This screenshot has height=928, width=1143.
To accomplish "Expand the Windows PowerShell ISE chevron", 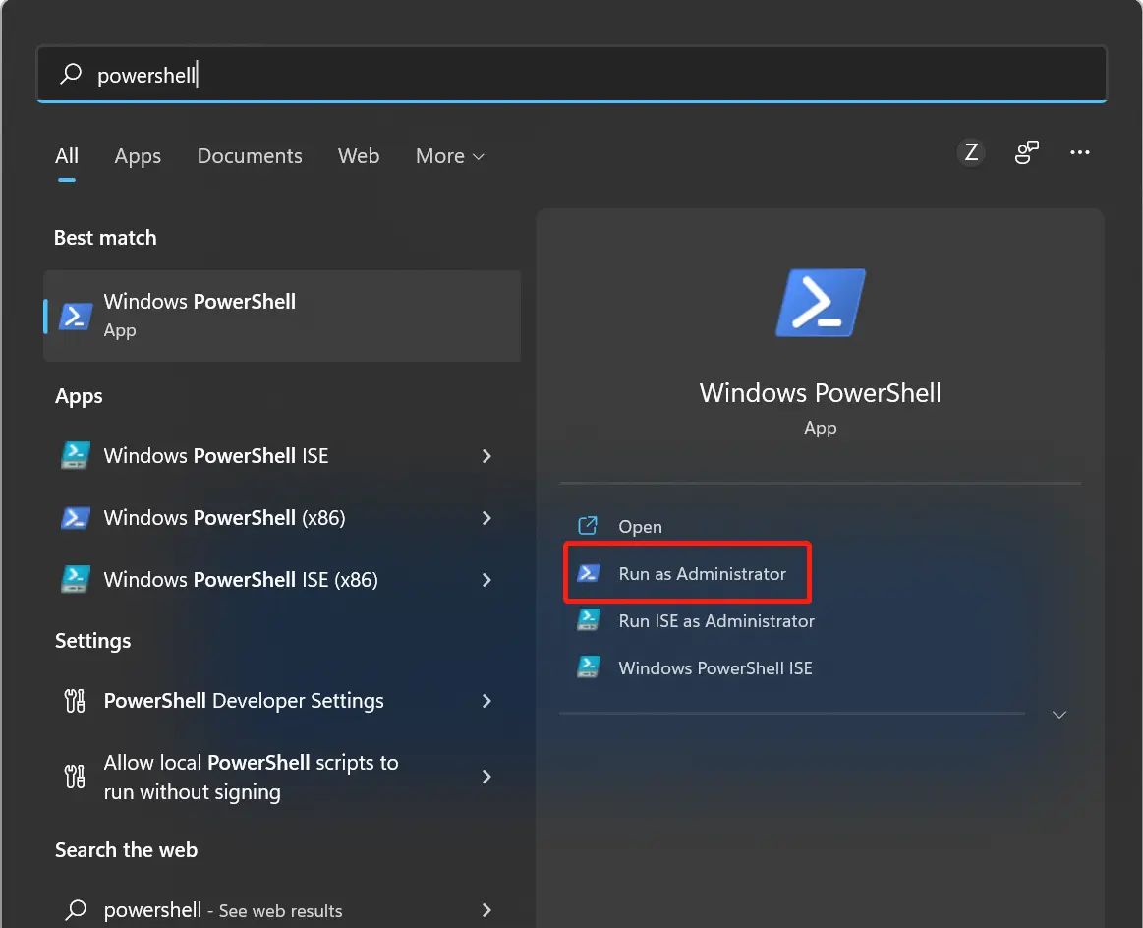I will click(486, 455).
